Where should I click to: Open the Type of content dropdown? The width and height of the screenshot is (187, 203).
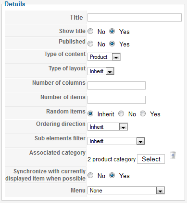click(x=104, y=57)
